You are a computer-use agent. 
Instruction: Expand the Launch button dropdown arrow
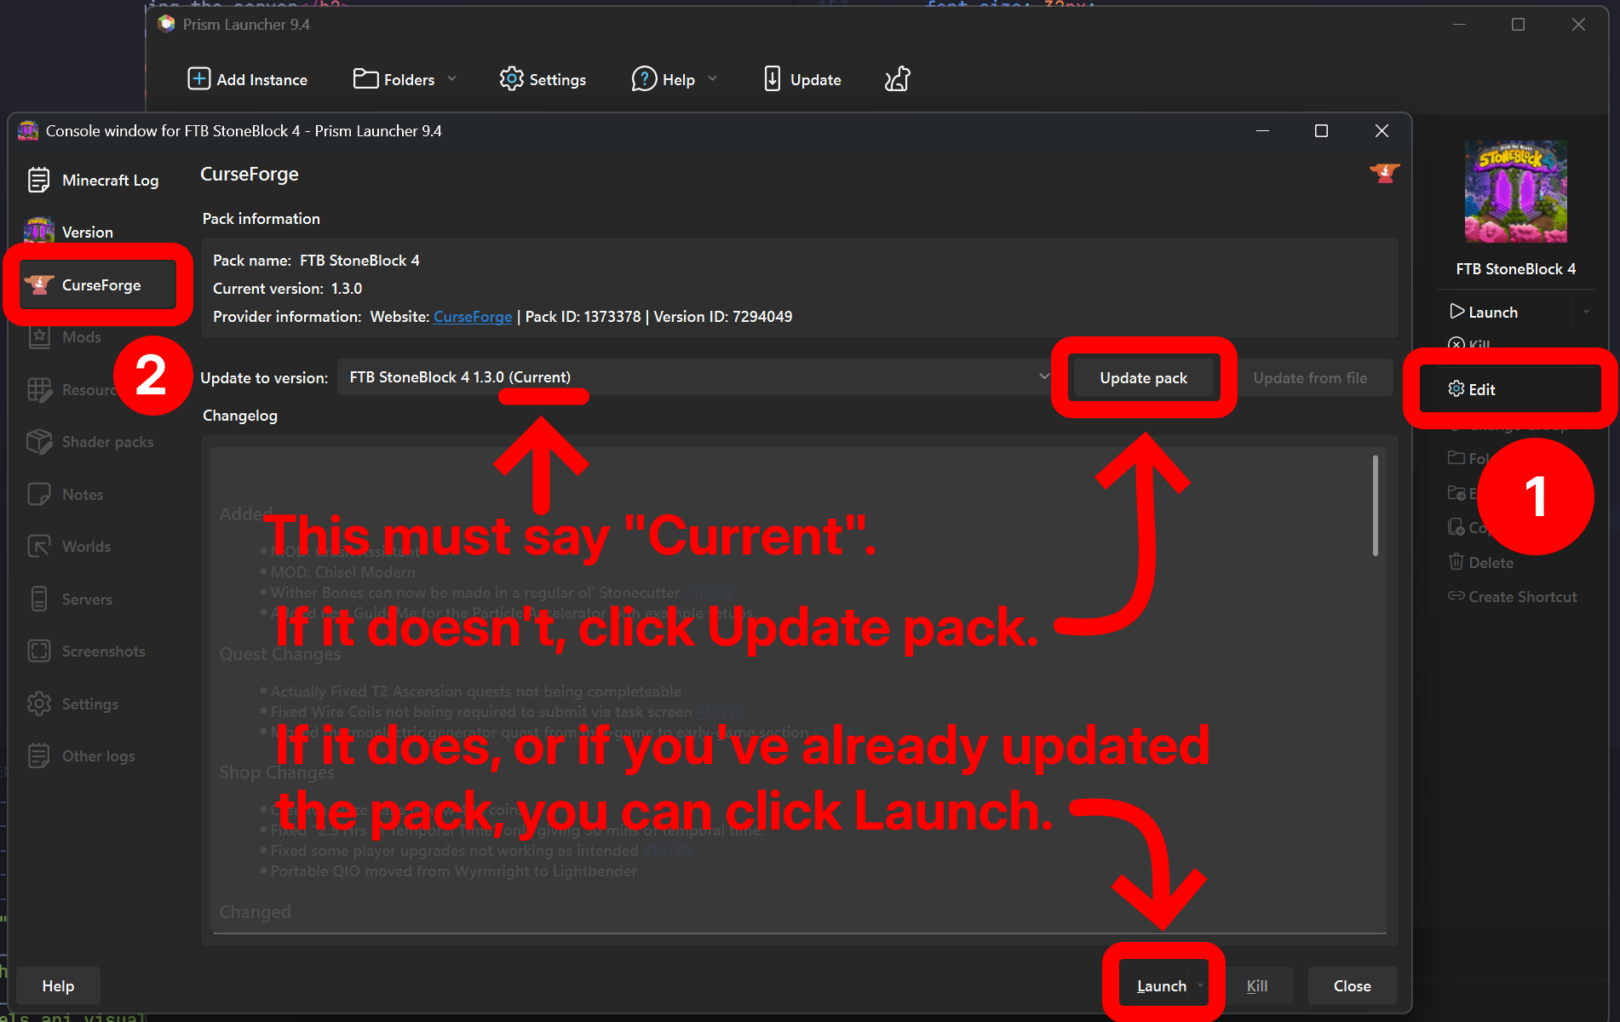click(1200, 985)
